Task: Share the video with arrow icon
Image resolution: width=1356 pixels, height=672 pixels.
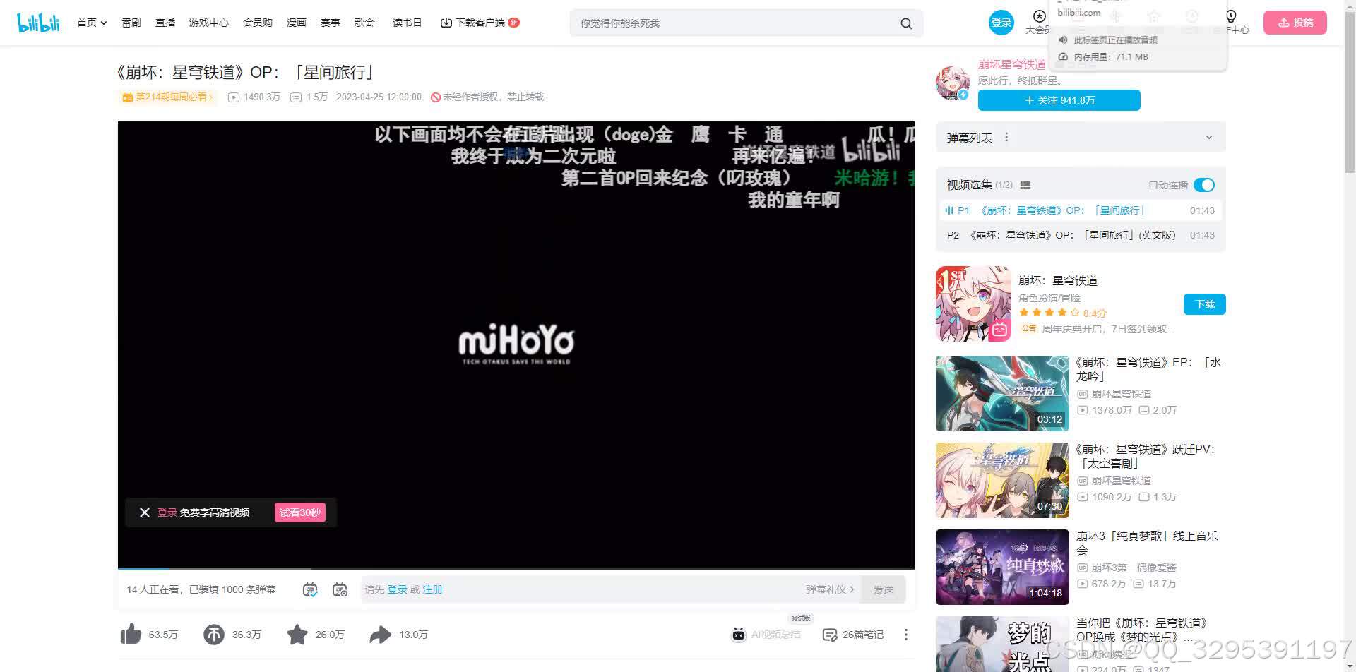Action: point(380,634)
